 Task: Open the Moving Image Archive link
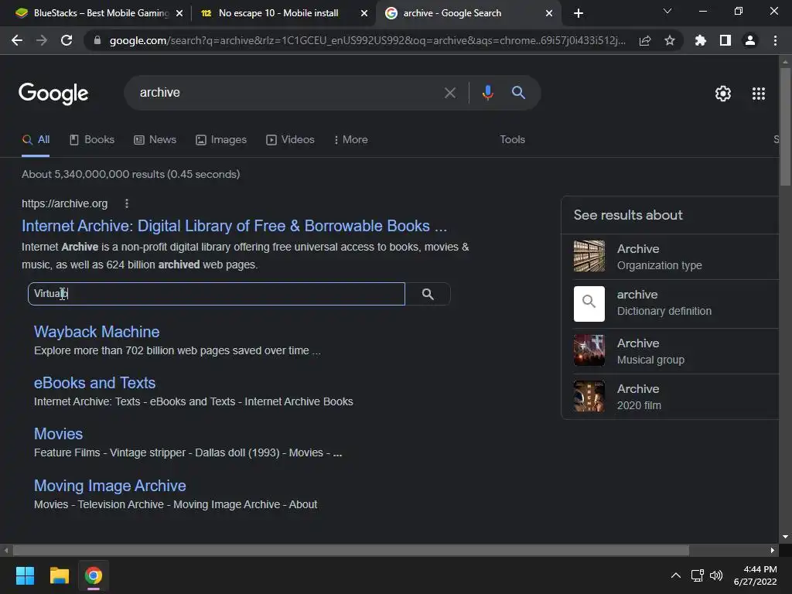[x=110, y=486]
